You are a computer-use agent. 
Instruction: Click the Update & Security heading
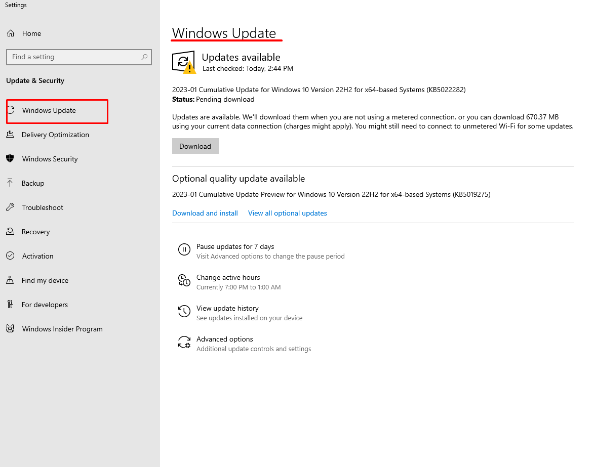(35, 80)
